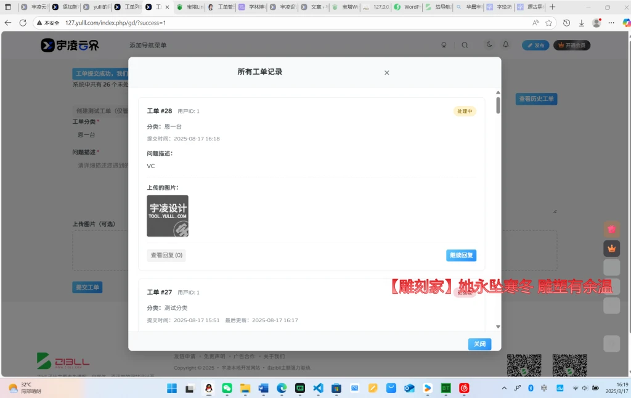
Task: Click the 宇凌设计 uploaded image thumbnail
Action: (x=167, y=215)
